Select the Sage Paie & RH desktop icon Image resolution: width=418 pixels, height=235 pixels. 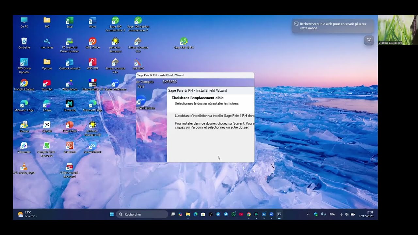pos(184,43)
